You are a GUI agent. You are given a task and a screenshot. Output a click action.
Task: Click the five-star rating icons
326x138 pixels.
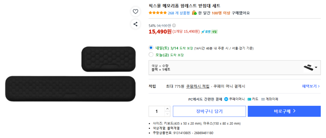click(158, 13)
